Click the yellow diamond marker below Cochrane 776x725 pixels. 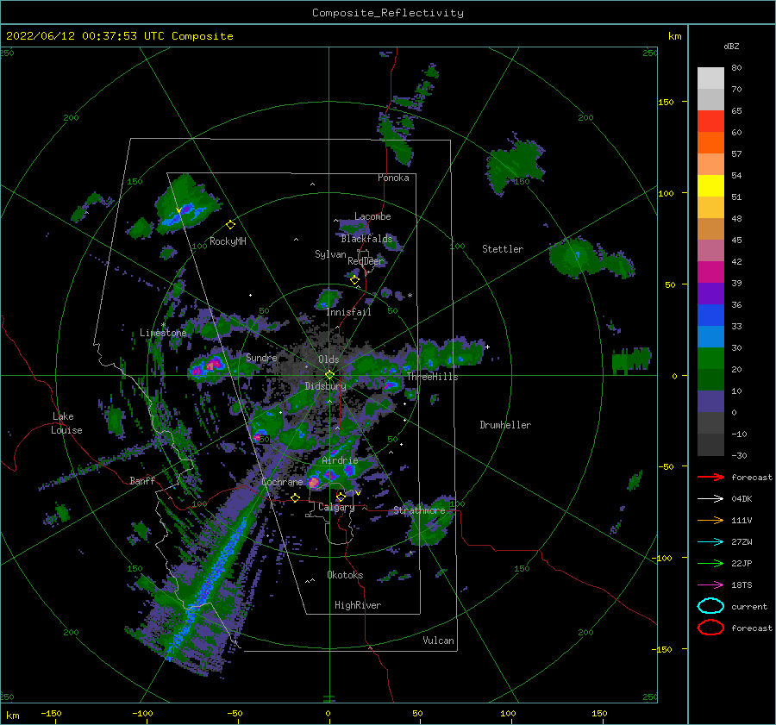click(x=296, y=498)
